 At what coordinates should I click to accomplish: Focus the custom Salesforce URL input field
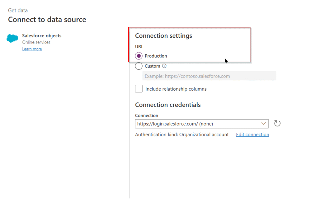click(x=209, y=76)
